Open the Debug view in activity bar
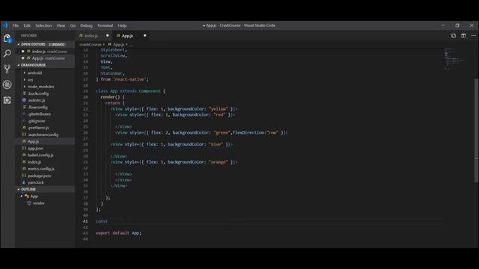 pyautogui.click(x=7, y=84)
